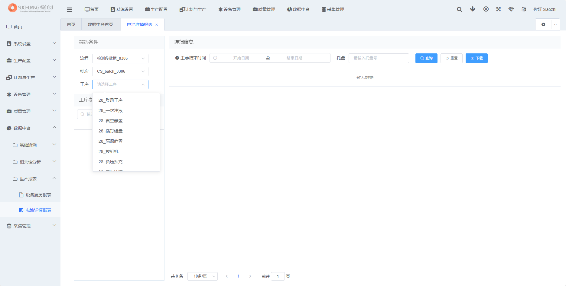Expand 质量管理 in the sidebar
Image resolution: width=566 pixels, height=286 pixels.
[x=30, y=111]
